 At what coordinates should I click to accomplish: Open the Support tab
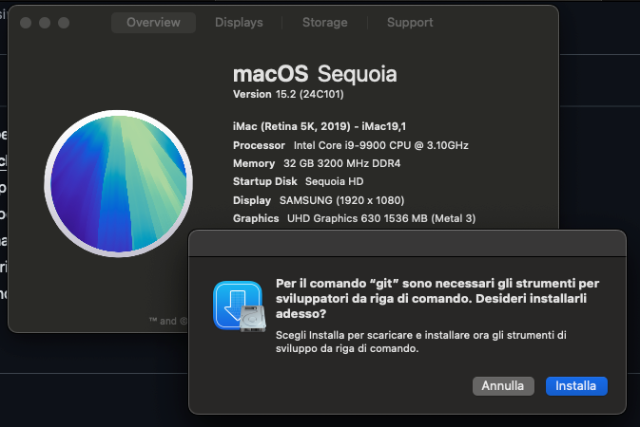pyautogui.click(x=410, y=23)
